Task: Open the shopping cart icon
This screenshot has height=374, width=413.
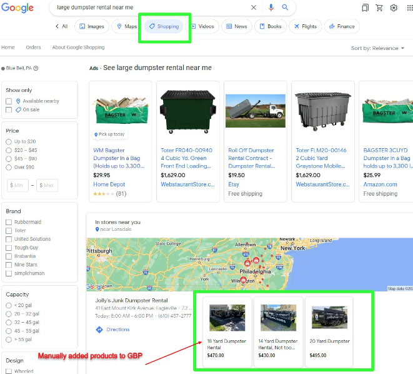Action: 379,8
